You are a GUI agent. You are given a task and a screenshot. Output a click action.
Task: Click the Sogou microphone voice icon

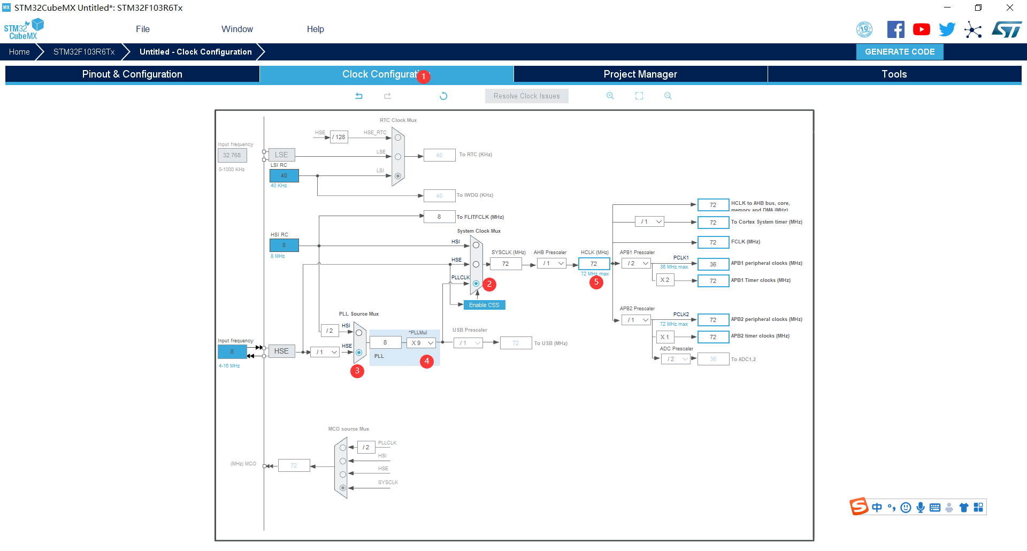click(921, 508)
